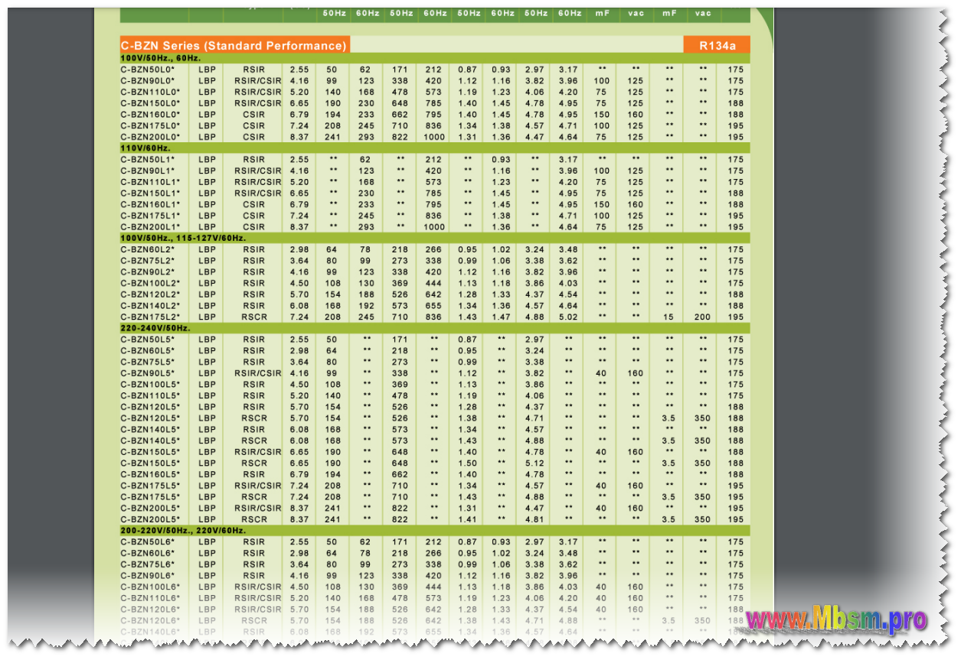Click the orange R134a refrigerant badge
This screenshot has height=660, width=961.
(x=717, y=45)
